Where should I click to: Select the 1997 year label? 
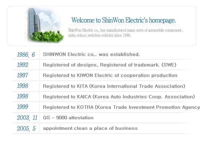[x=23, y=75]
